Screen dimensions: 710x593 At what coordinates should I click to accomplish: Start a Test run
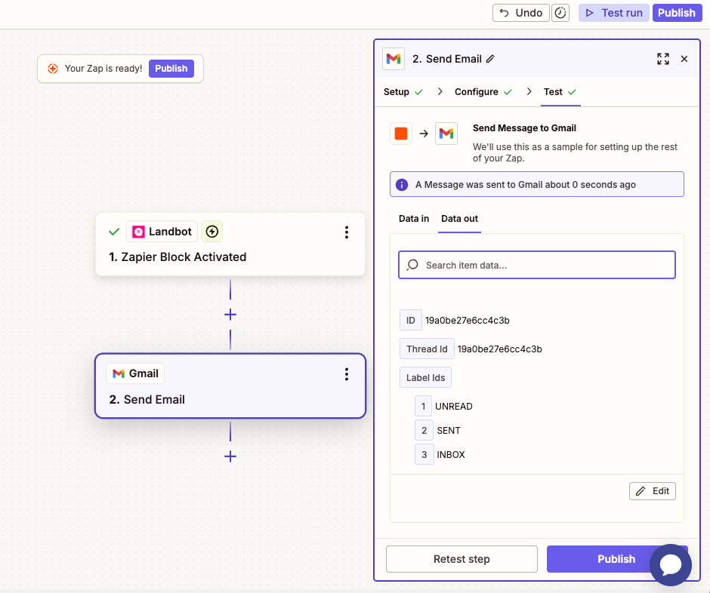click(614, 13)
